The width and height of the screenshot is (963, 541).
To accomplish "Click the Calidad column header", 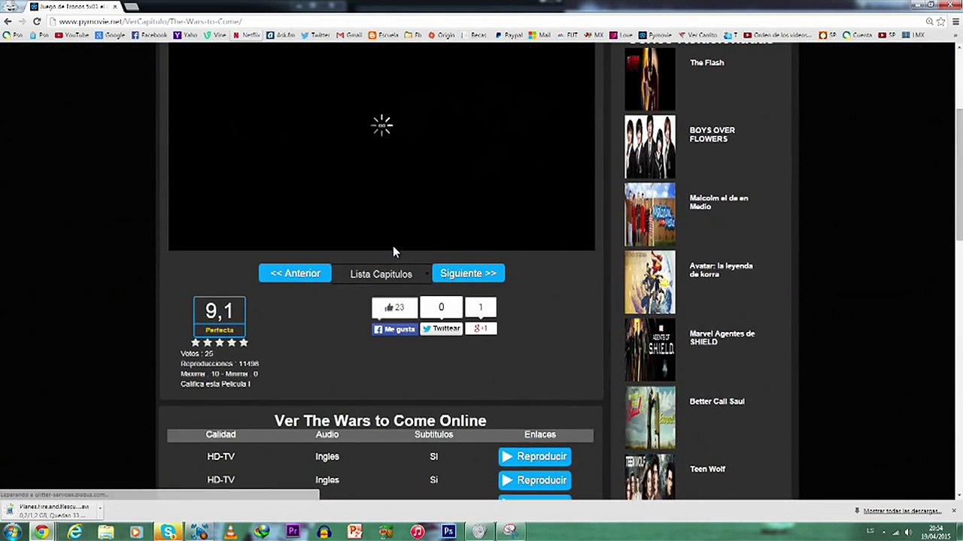I will [x=220, y=434].
